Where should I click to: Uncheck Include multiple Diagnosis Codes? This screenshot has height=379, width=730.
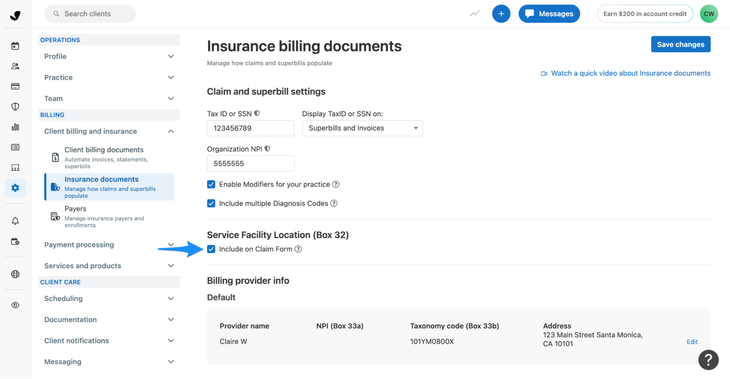coord(211,203)
